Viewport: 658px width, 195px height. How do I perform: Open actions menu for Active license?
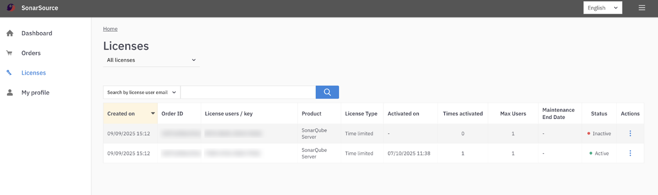(x=630, y=153)
